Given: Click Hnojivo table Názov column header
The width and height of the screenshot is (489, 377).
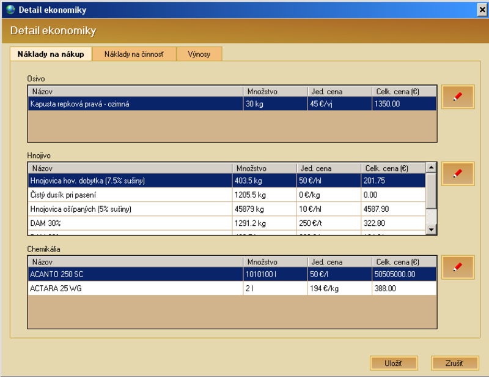Looking at the screenshot, I should pyautogui.click(x=130, y=168).
